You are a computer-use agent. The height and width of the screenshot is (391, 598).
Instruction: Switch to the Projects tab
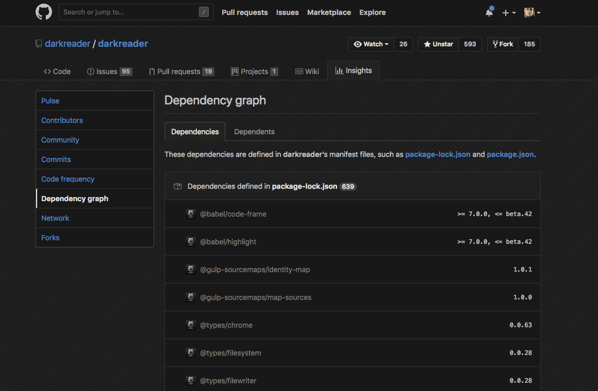tap(254, 72)
